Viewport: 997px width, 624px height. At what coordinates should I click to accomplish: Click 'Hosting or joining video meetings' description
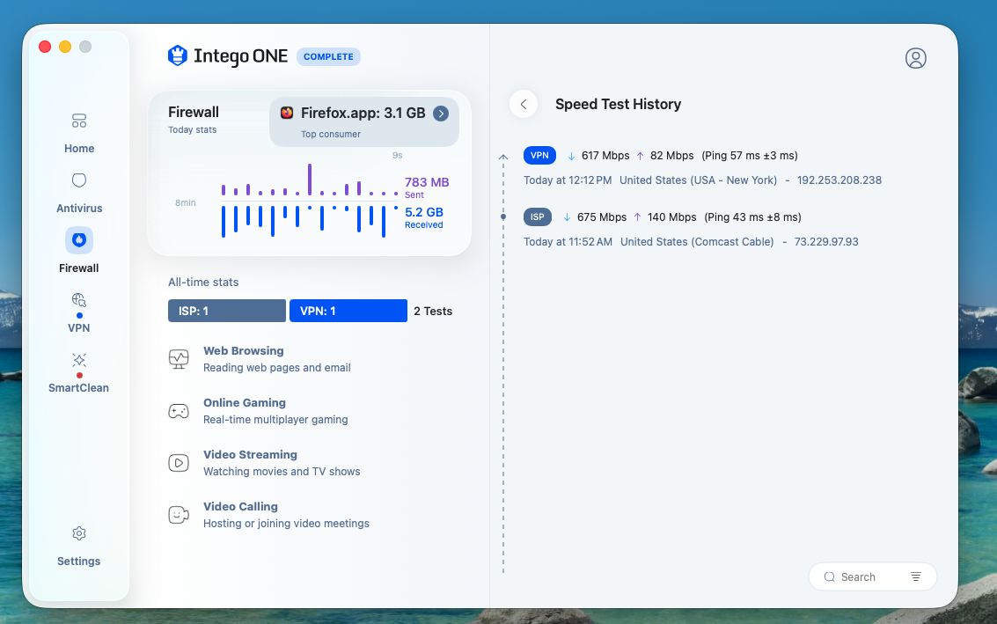click(x=286, y=524)
